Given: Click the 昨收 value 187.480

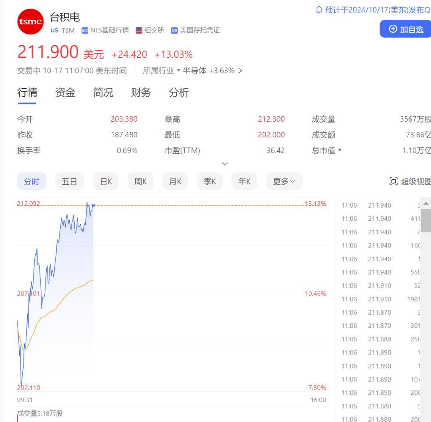Looking at the screenshot, I should pos(124,135).
